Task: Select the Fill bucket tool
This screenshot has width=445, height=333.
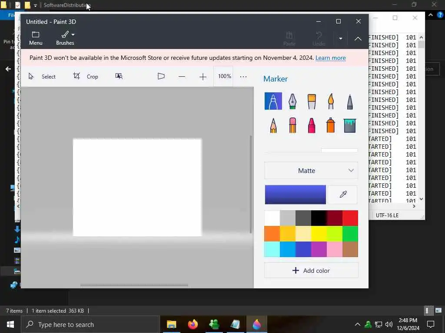Action: click(x=350, y=125)
